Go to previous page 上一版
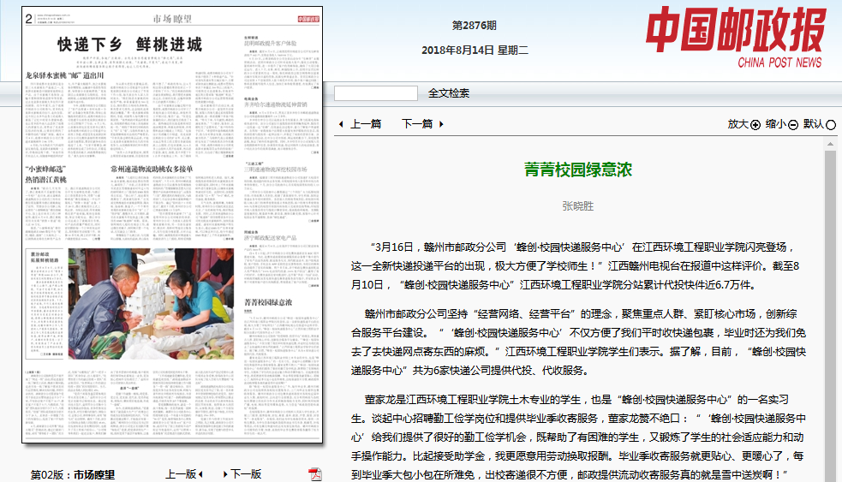The image size is (842, 482). (181, 474)
